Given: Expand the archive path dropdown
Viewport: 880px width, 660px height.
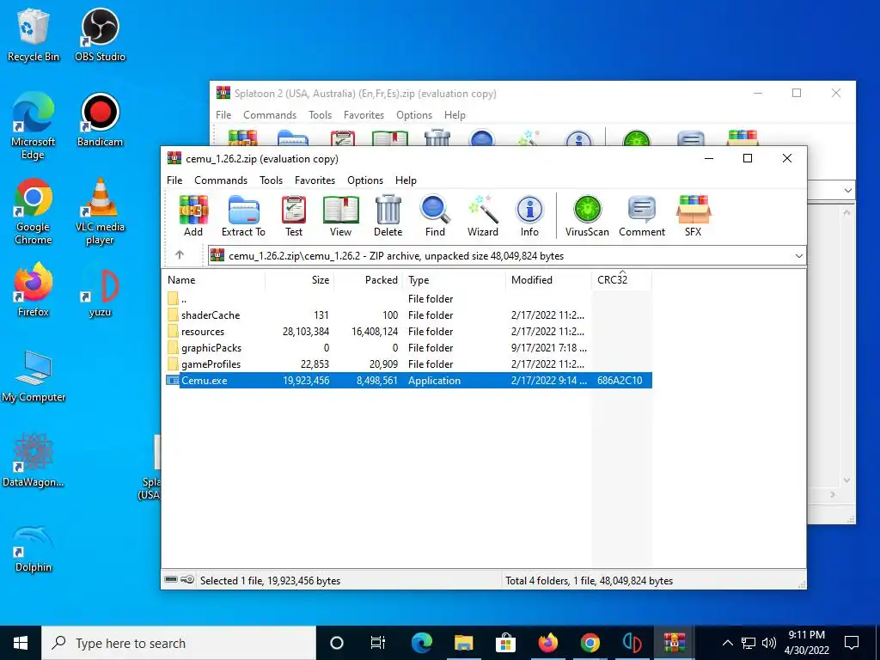Looking at the screenshot, I should coord(798,256).
